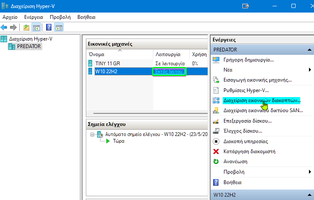
Task: Open Διαχείριση εικονικών διακοπτών... action
Action: tap(262, 100)
